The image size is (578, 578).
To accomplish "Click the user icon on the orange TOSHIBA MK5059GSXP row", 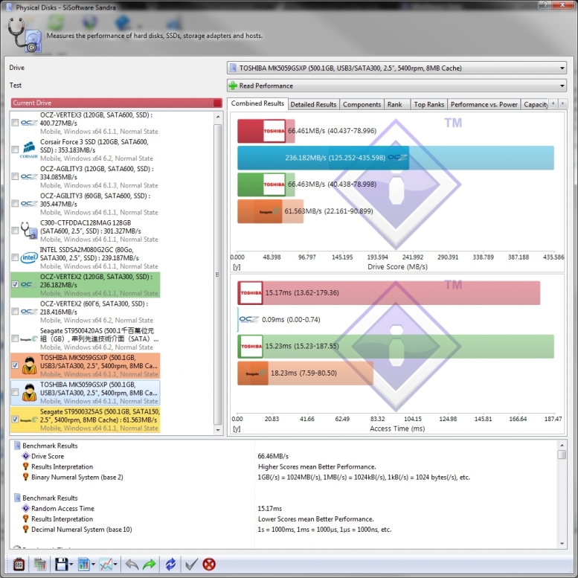I will [29, 365].
